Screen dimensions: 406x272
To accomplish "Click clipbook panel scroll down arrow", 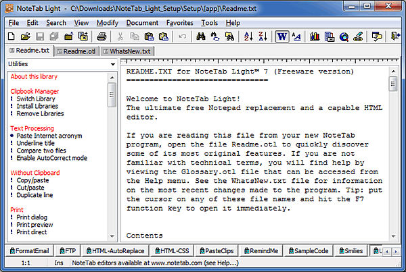I will pyautogui.click(x=112, y=236).
